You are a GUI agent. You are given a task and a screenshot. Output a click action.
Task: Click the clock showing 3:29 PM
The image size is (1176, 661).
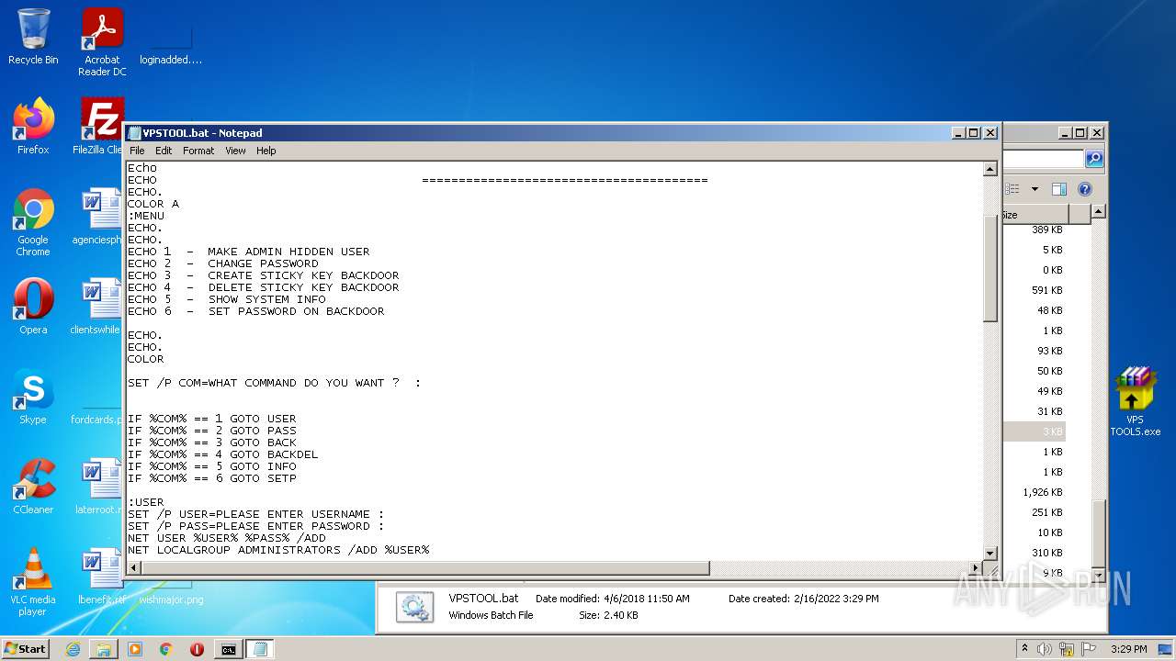[1128, 649]
